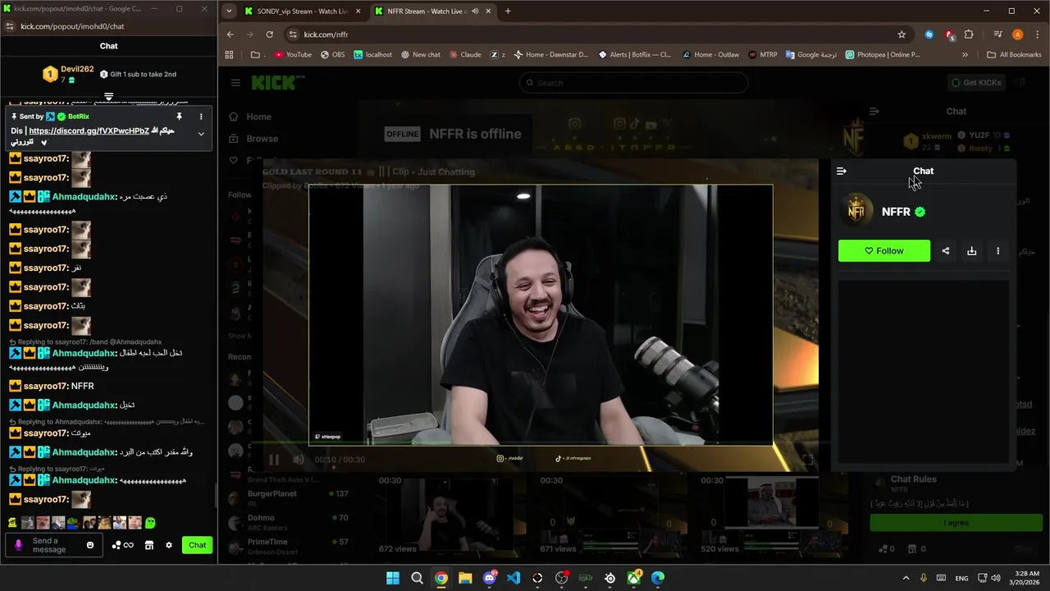The height and width of the screenshot is (591, 1050).
Task: Open File Explorer from the taskbar
Action: click(465, 578)
